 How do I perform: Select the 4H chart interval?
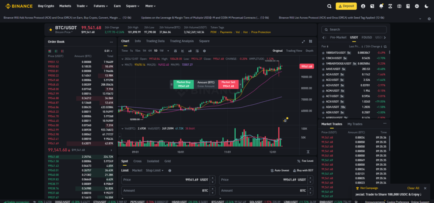coord(150,51)
